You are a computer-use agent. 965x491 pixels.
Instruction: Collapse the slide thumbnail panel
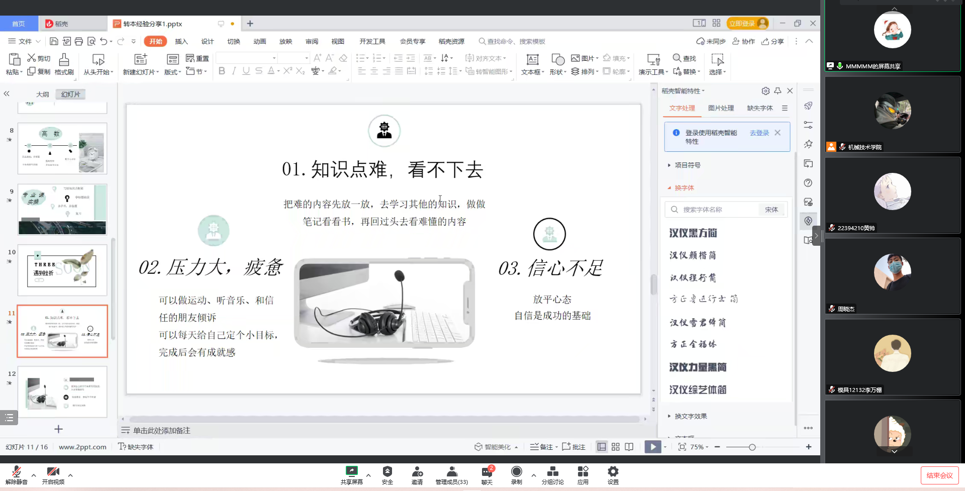(x=7, y=93)
